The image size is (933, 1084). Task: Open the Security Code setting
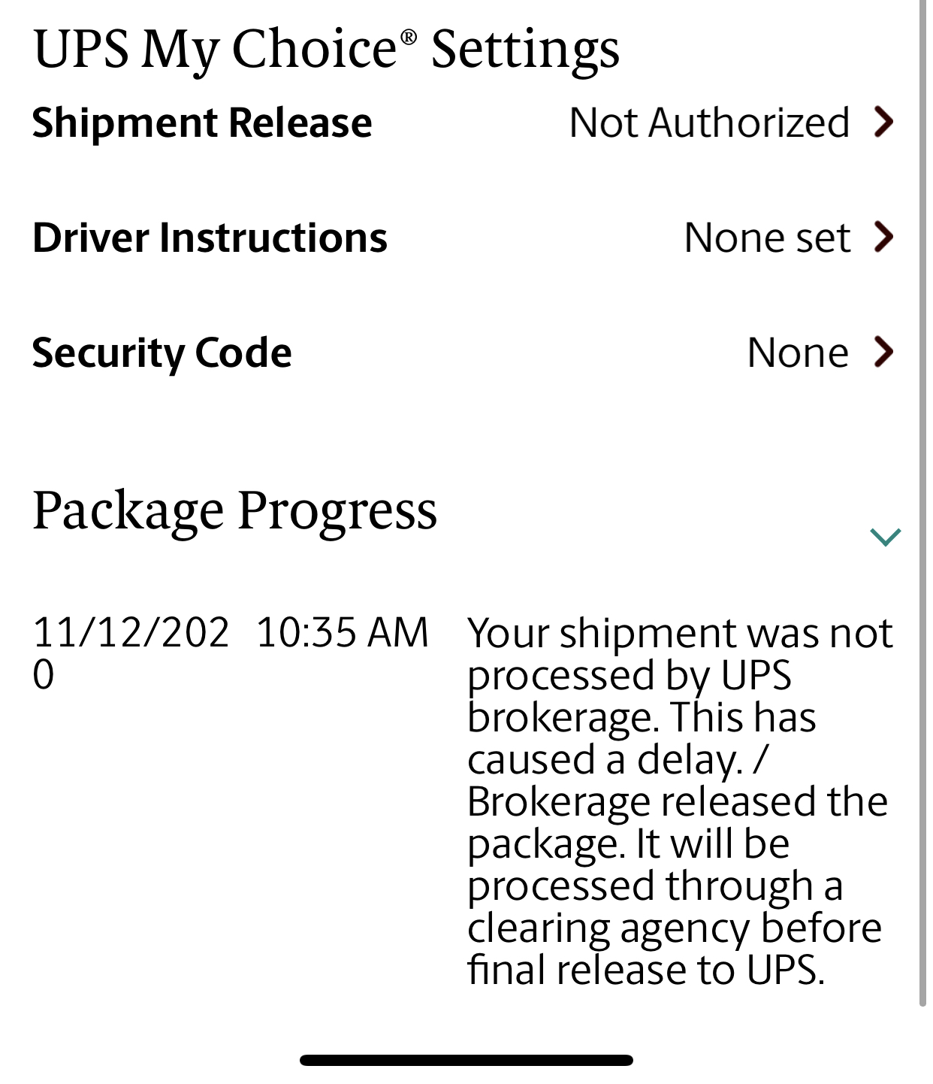point(162,353)
